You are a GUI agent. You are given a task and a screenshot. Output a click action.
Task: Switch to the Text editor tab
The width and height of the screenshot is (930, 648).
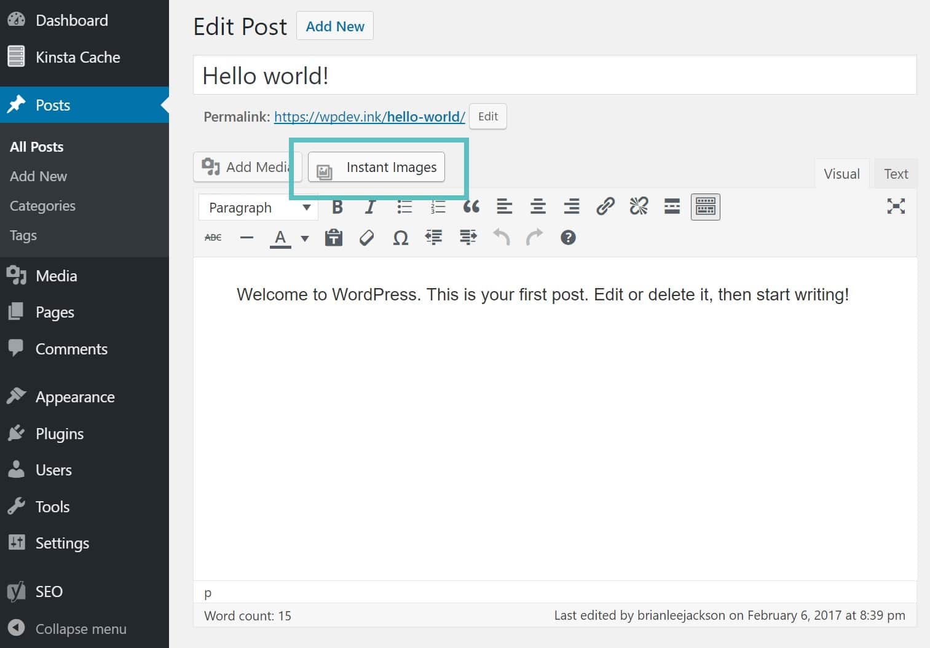tap(895, 173)
